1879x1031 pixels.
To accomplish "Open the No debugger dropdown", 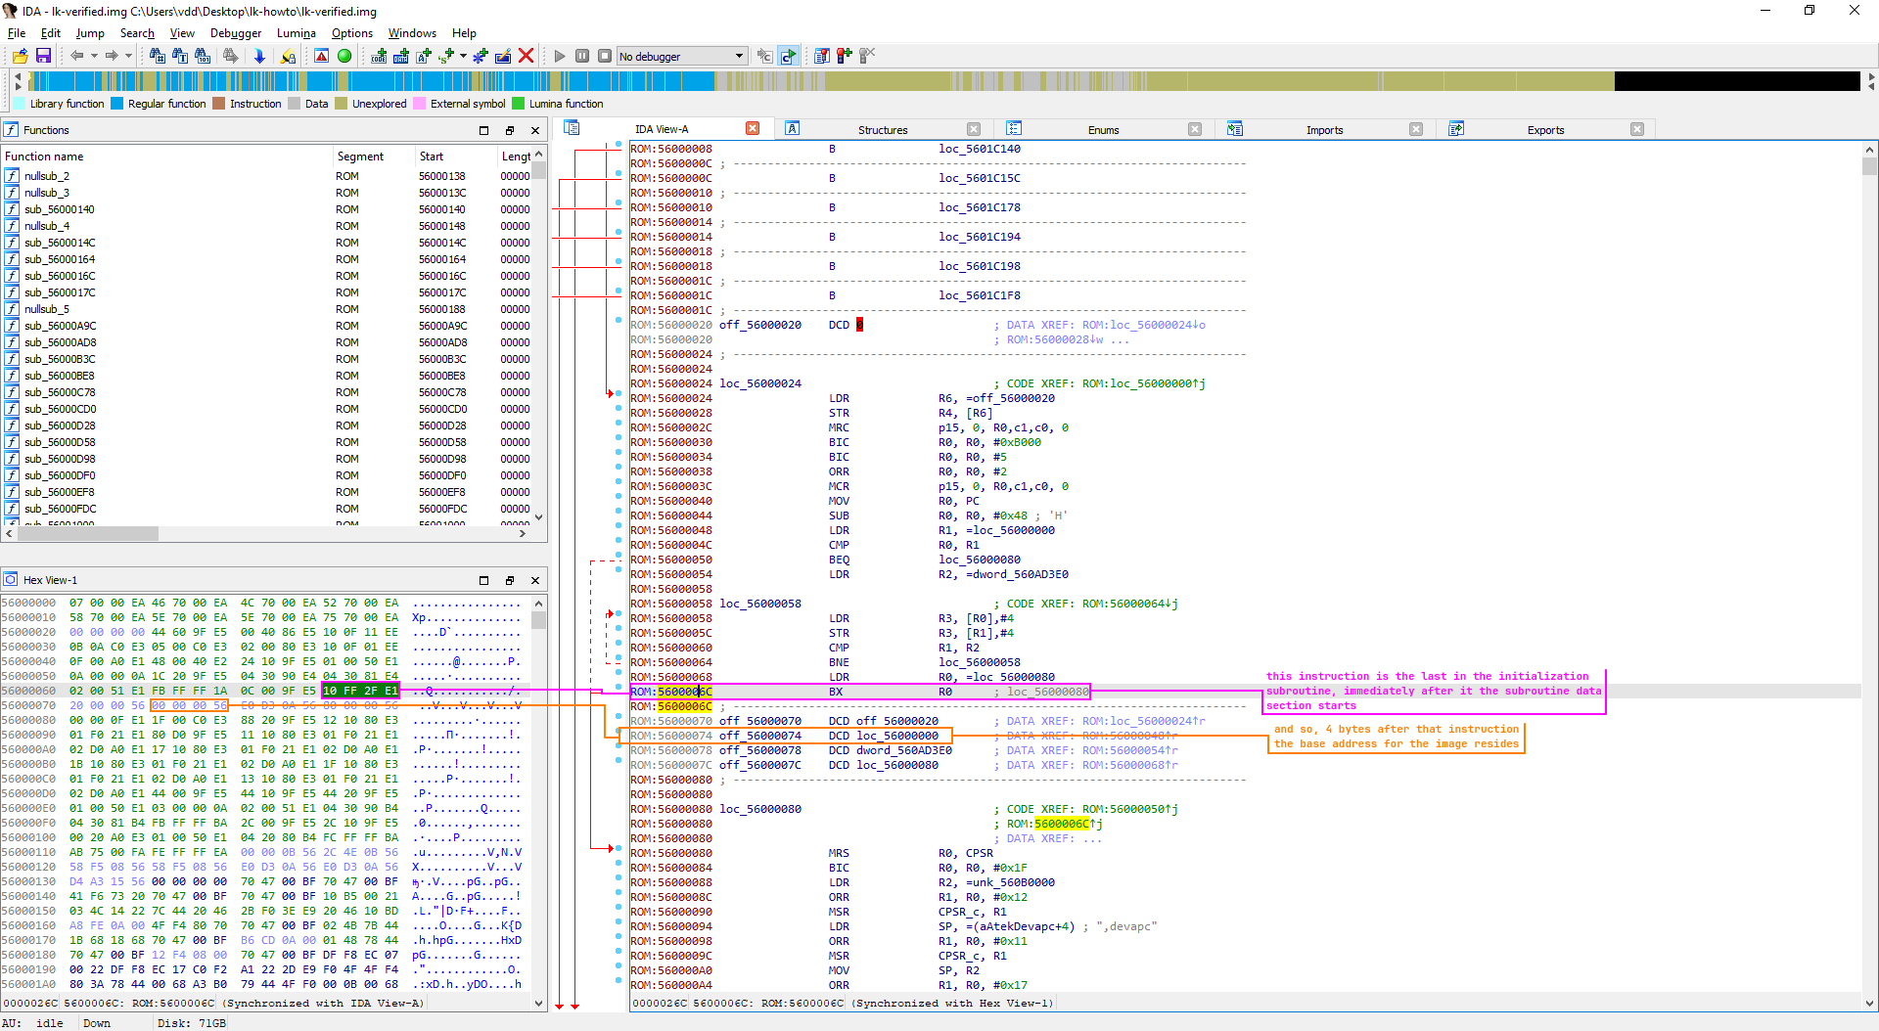I will coord(739,56).
